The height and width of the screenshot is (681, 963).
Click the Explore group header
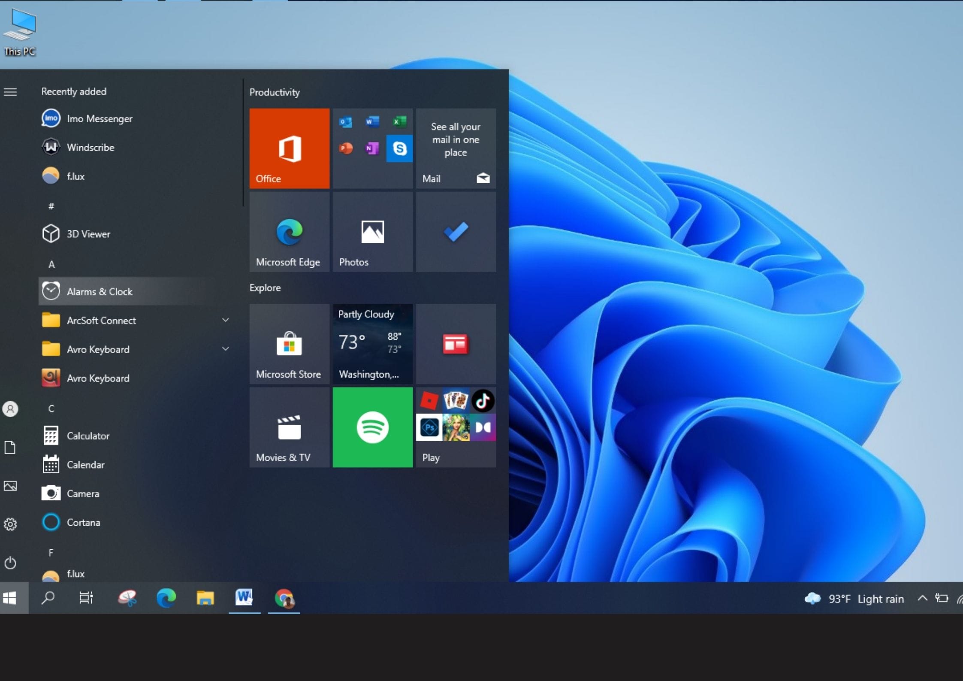coord(265,288)
